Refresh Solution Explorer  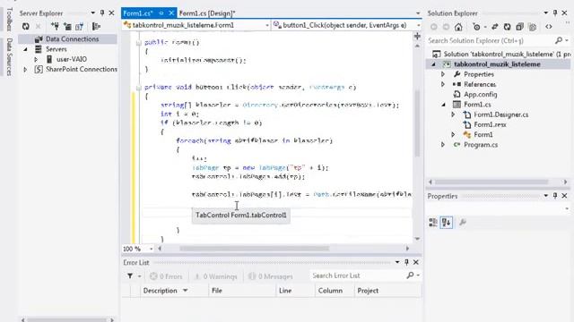507,27
